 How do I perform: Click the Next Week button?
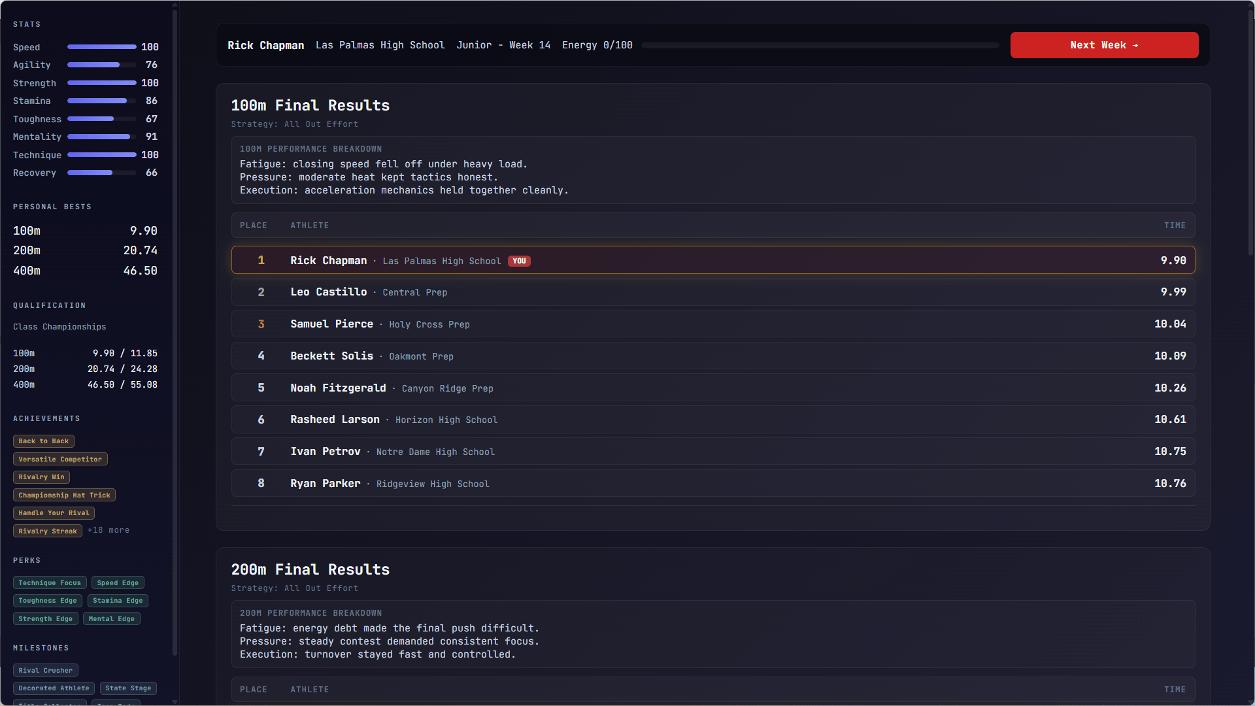coord(1103,45)
